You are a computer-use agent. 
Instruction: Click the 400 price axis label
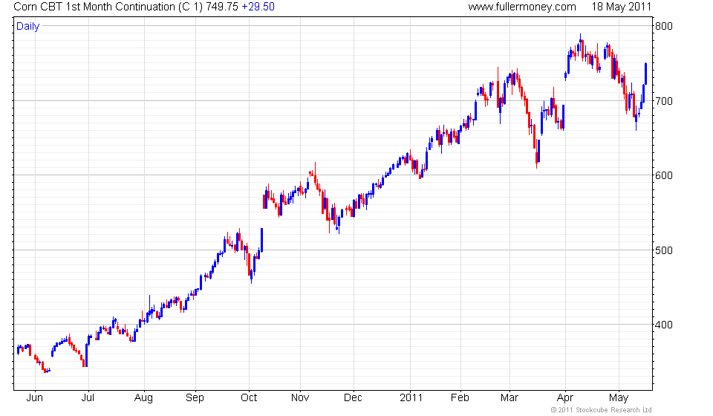click(663, 325)
